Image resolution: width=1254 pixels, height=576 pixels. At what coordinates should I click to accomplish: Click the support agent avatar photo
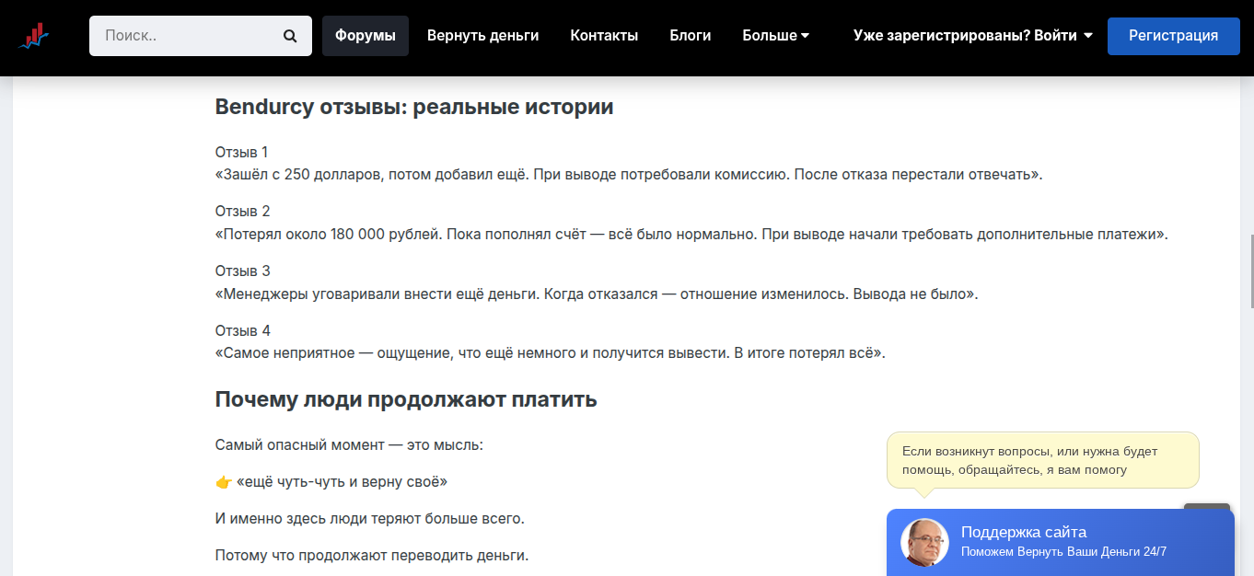924,543
